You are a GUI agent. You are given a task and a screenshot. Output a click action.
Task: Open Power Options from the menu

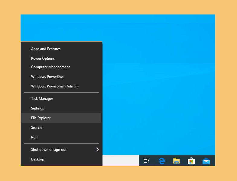[x=61, y=59]
